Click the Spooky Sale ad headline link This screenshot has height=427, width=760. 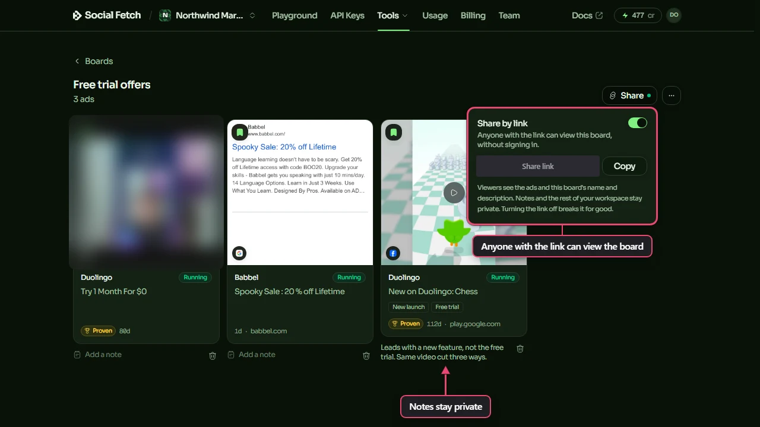pyautogui.click(x=284, y=147)
